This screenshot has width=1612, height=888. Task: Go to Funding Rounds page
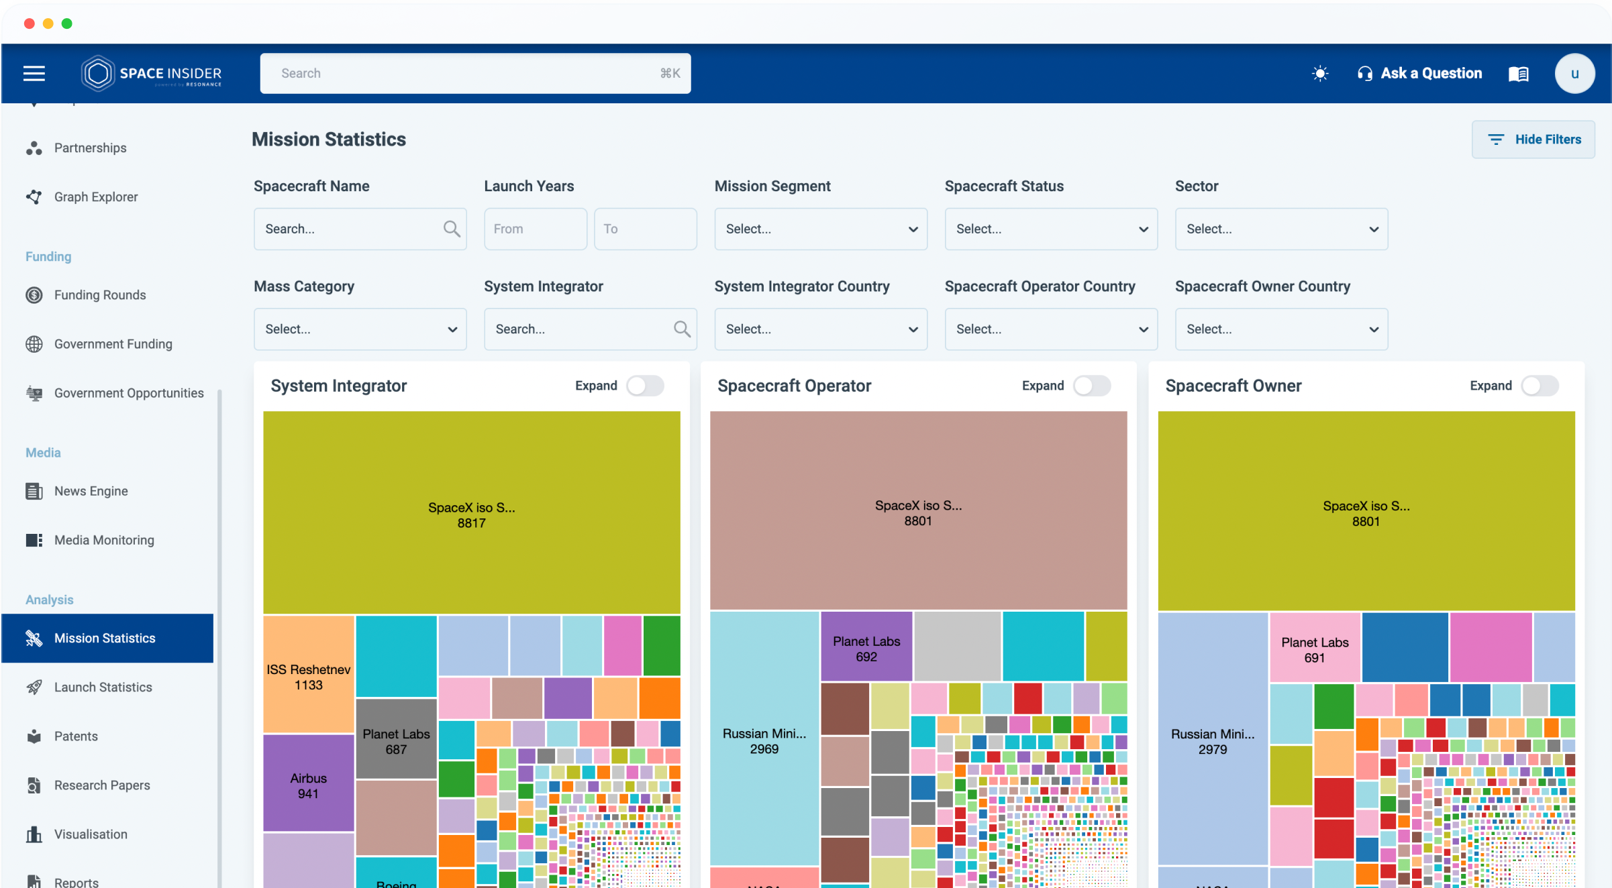pyautogui.click(x=107, y=294)
